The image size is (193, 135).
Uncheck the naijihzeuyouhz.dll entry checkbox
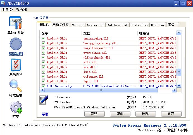point(43,48)
